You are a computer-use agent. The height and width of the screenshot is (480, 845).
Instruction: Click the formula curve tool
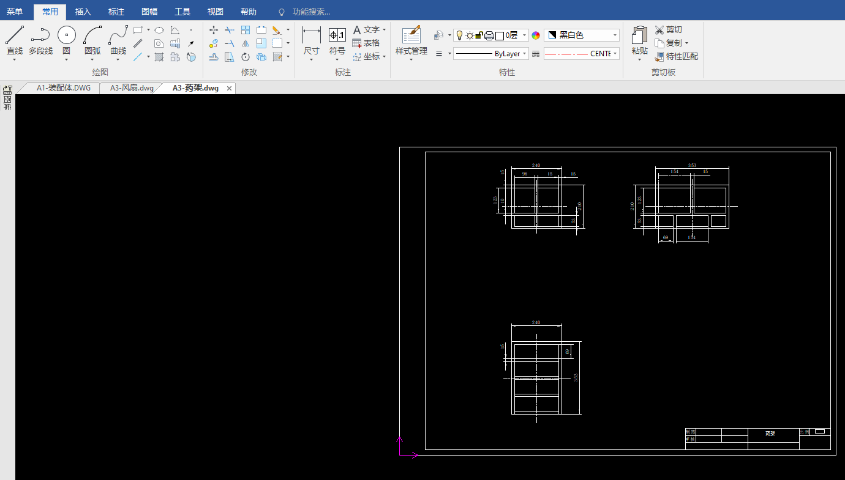(175, 29)
